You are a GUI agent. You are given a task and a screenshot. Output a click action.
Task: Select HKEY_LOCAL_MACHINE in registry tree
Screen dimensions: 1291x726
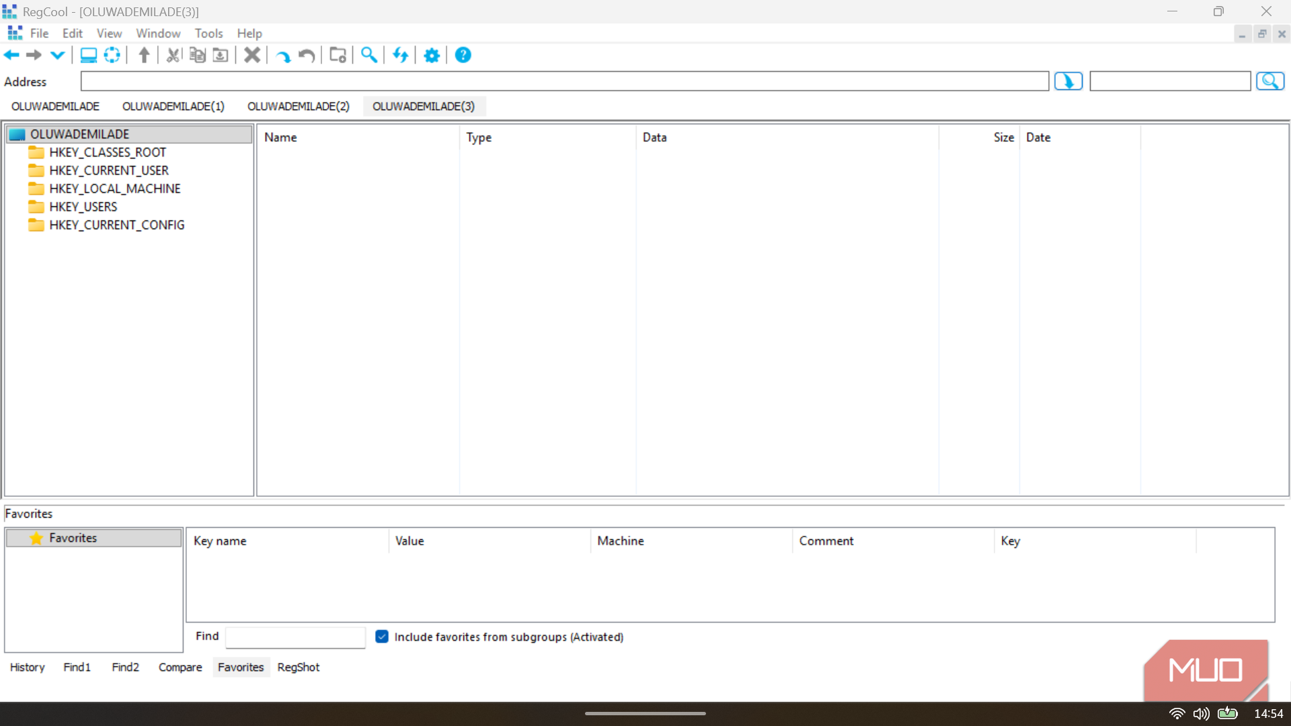click(x=114, y=189)
